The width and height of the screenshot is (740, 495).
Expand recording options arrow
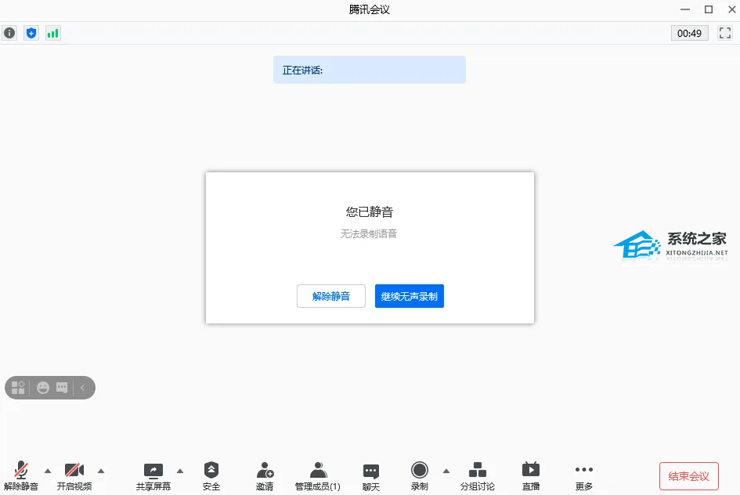coord(446,471)
